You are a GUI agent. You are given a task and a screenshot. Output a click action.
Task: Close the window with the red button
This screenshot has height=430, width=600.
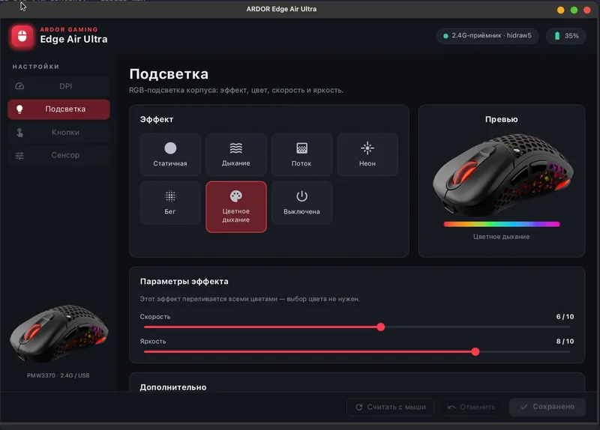click(x=587, y=10)
